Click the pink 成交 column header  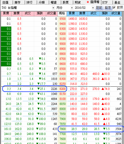[28, 14]
